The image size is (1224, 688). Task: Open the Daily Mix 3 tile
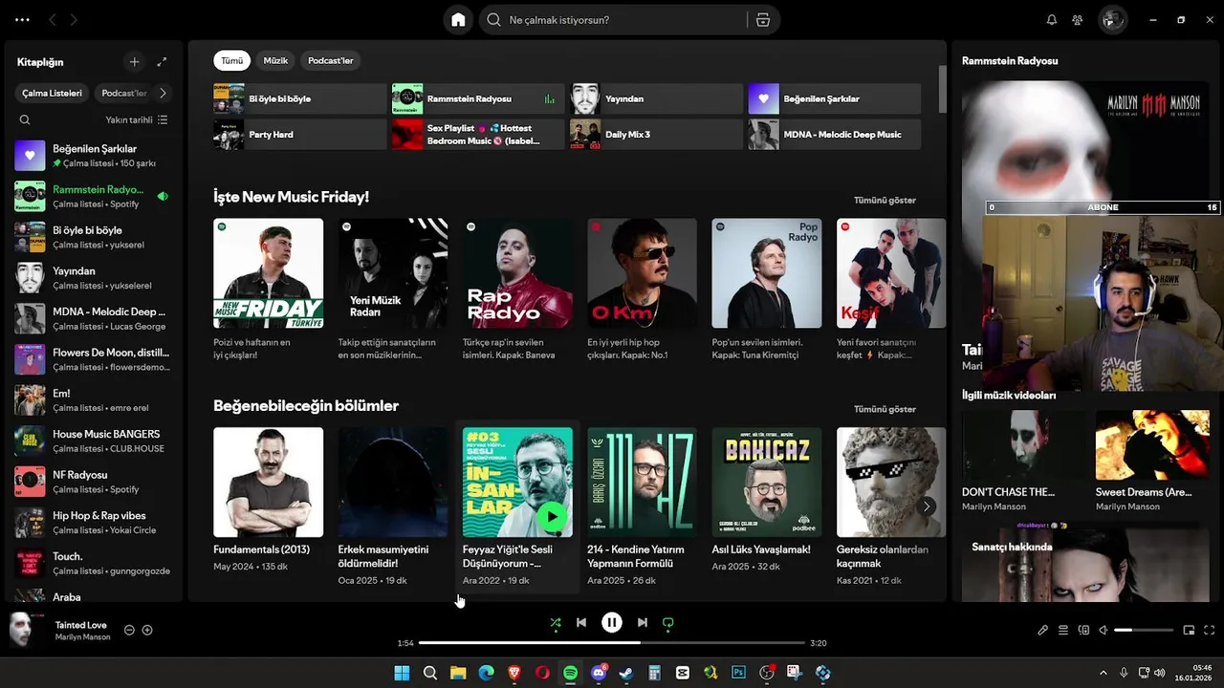[656, 134]
